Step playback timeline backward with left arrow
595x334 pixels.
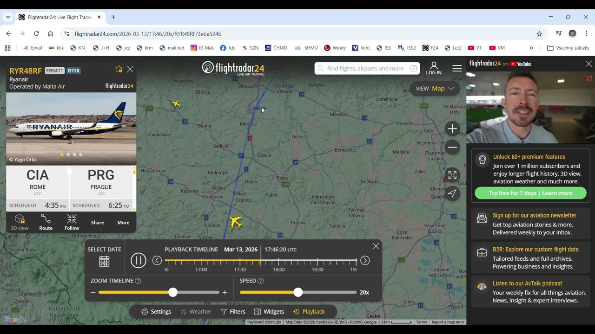coord(157,261)
